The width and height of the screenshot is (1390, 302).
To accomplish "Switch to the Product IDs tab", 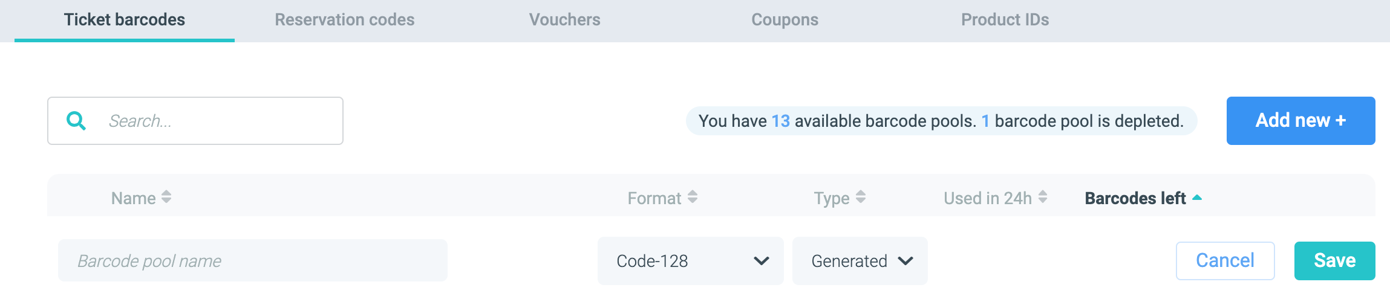I will click(1005, 20).
